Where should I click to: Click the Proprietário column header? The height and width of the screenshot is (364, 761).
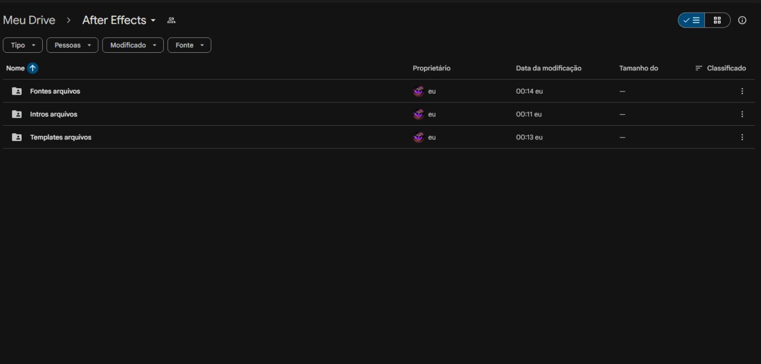[431, 68]
